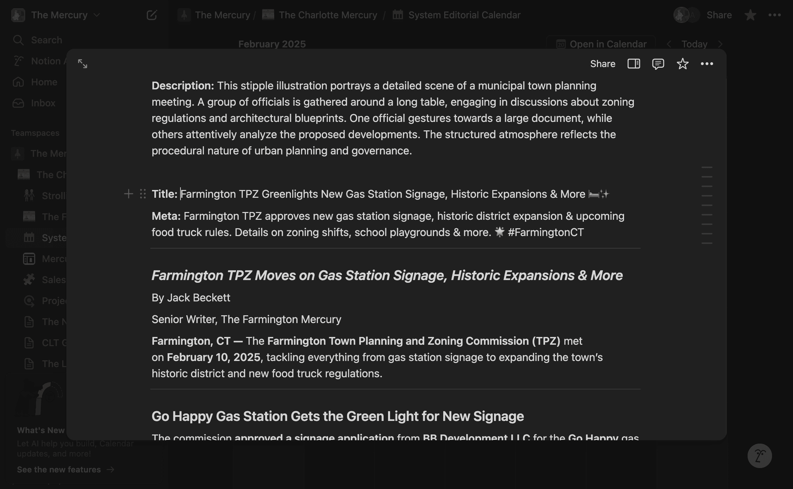Place cursor in Farmington TPZ Moves heading
This screenshot has height=489, width=793.
387,275
